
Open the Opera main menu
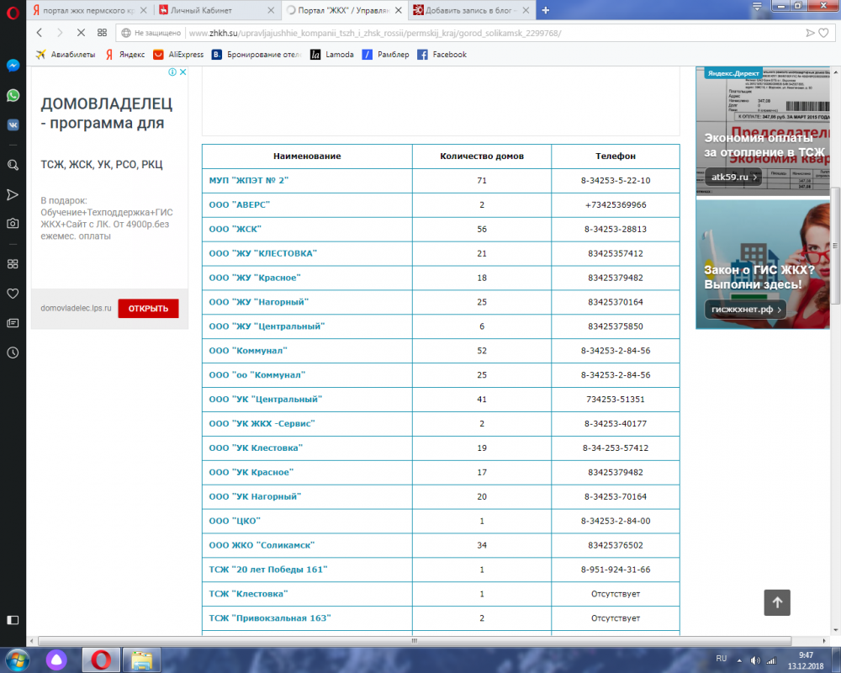12,10
